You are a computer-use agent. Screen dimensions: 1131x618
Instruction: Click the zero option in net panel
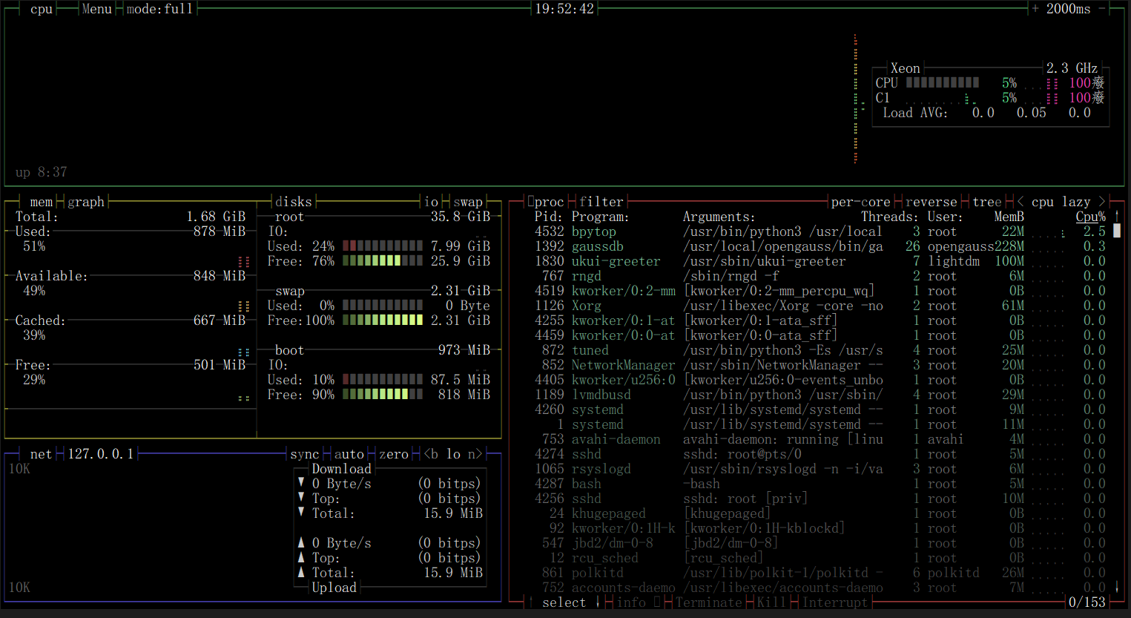click(x=394, y=454)
